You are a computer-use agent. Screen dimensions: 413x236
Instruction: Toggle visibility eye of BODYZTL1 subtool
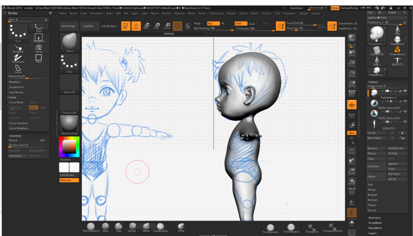(405, 122)
